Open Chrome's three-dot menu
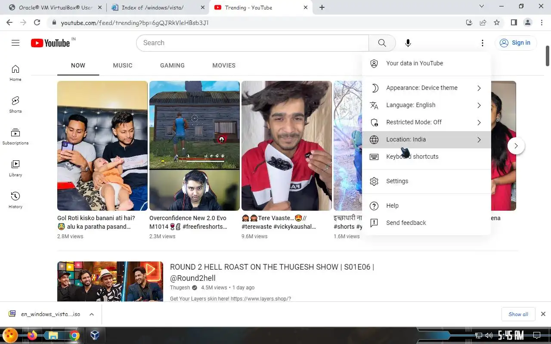The image size is (551, 344). 541,22
